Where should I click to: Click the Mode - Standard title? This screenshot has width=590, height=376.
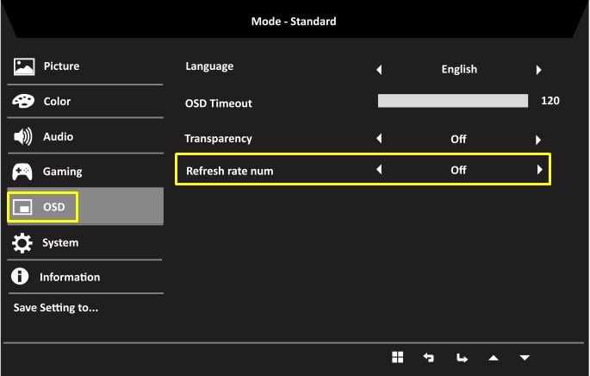pos(294,21)
